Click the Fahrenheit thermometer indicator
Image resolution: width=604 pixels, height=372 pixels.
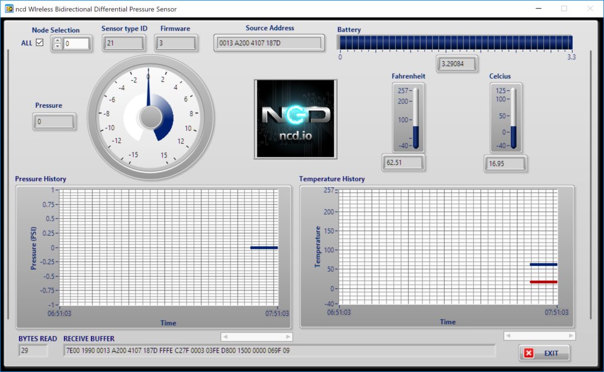coord(416,118)
